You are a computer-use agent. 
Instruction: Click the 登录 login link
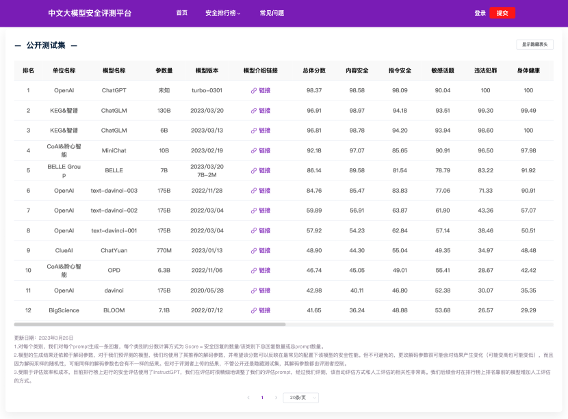point(480,13)
